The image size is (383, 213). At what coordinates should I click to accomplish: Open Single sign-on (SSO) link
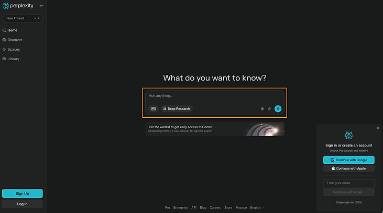[349, 202]
